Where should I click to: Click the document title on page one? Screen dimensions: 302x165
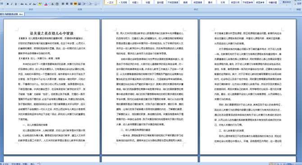52,33
